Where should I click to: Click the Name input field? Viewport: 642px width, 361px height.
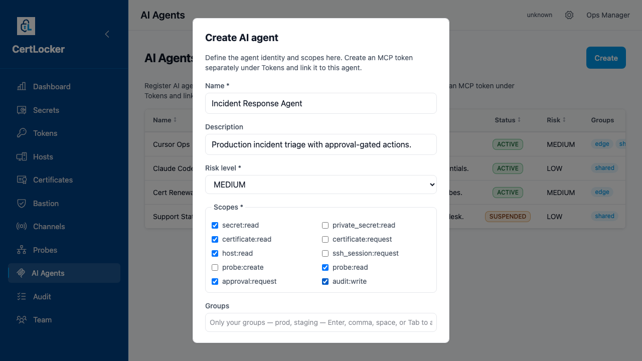point(321,103)
